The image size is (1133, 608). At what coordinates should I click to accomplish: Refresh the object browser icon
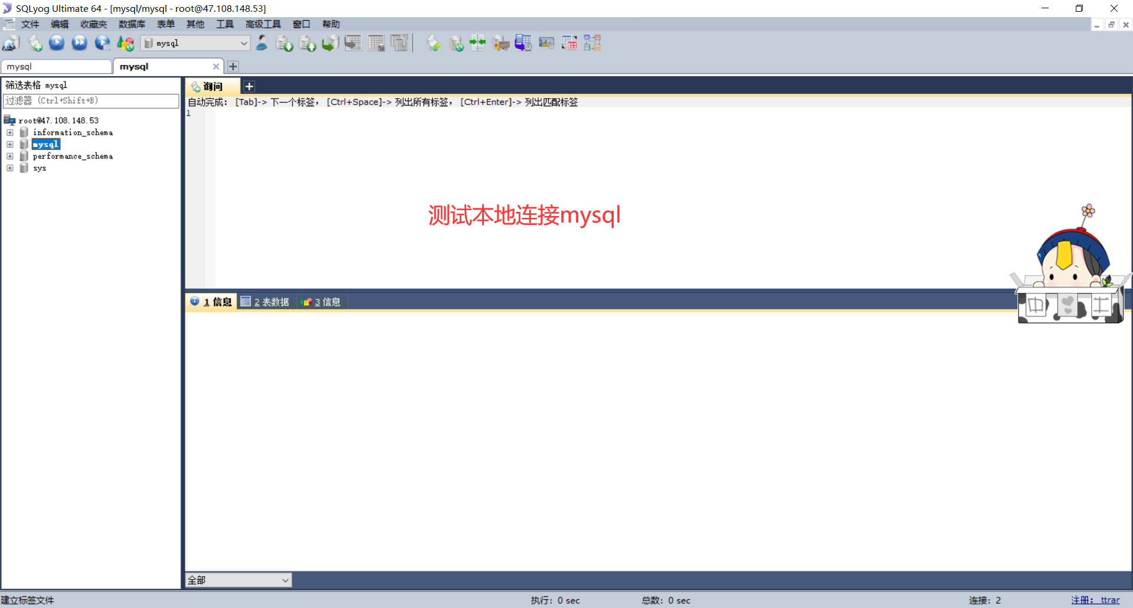tap(126, 43)
